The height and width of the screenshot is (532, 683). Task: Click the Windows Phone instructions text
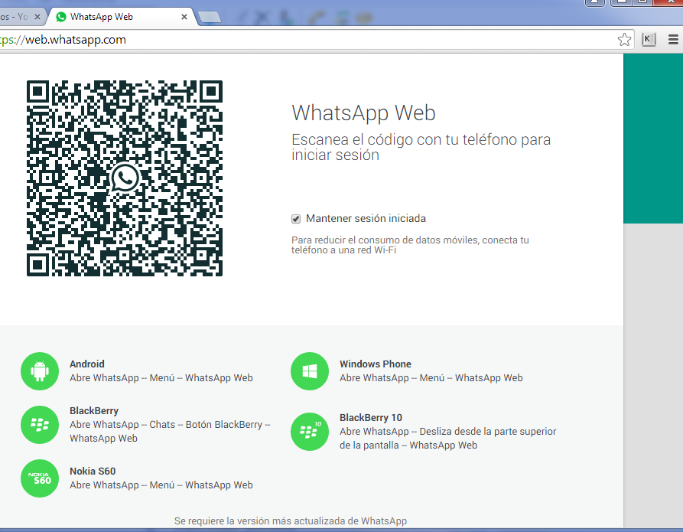click(431, 377)
